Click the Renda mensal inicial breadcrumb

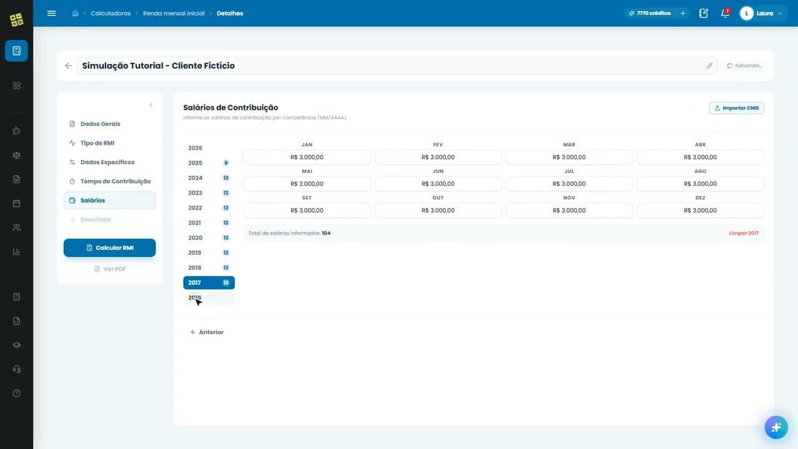(173, 13)
